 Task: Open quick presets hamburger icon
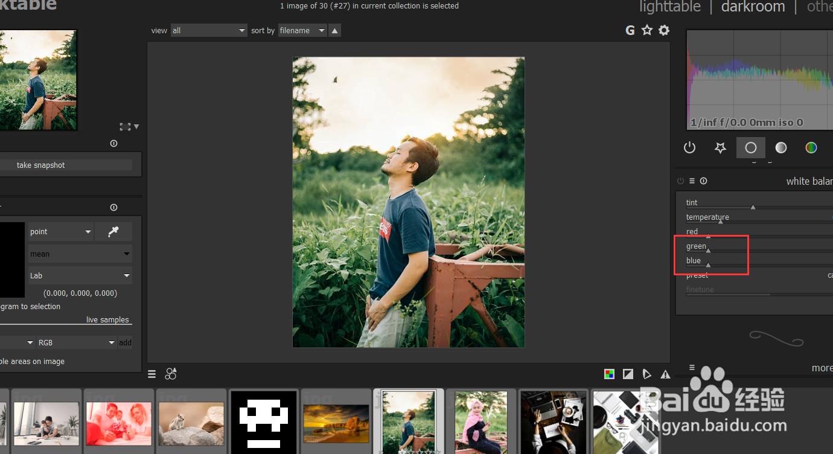(152, 374)
